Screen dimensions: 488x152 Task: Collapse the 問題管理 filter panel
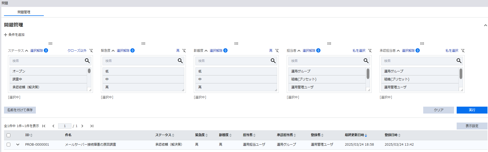coord(485,25)
